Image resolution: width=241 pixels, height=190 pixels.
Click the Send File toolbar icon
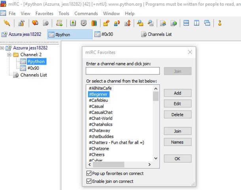[106, 23]
